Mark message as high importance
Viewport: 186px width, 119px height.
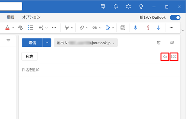(148, 28)
